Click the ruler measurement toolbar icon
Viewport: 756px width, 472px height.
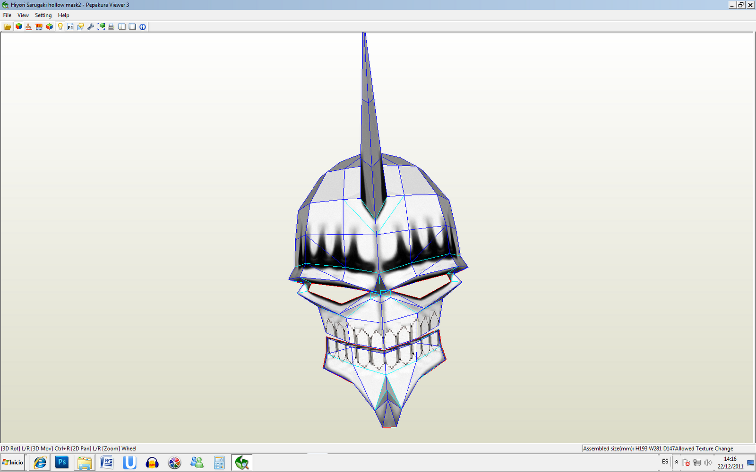(x=39, y=26)
